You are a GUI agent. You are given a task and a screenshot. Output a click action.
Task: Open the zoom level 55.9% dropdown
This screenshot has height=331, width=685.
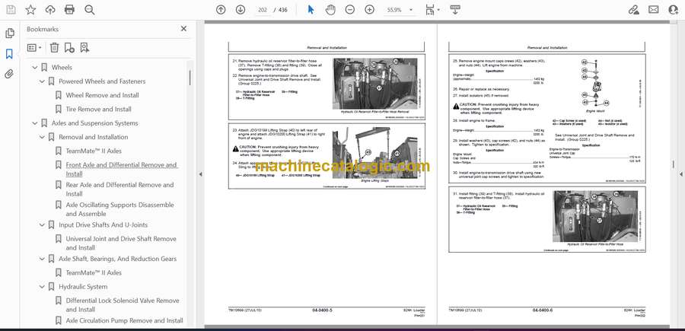click(x=400, y=10)
